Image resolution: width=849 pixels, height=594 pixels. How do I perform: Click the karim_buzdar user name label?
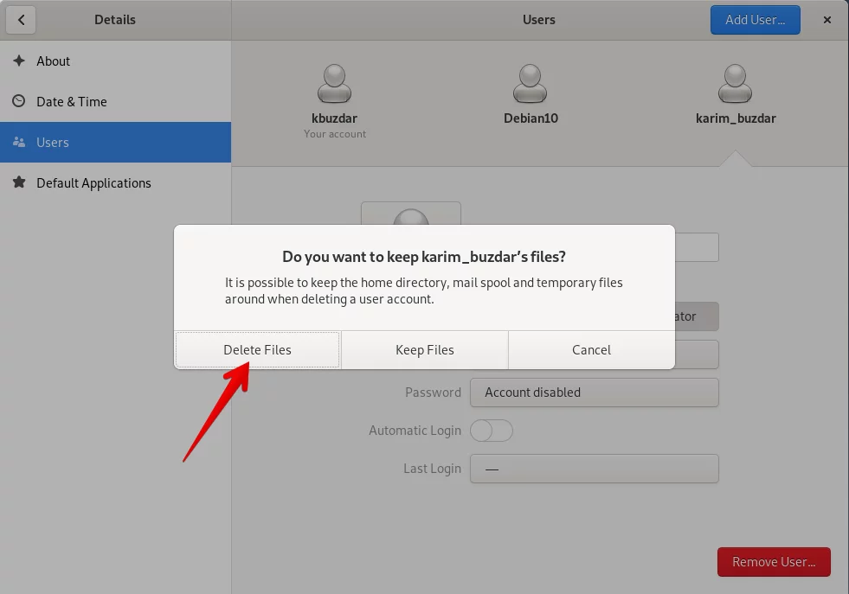[736, 118]
